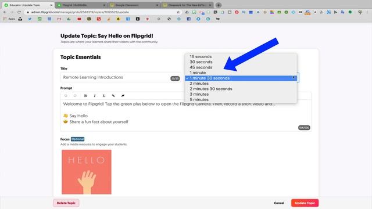372x209 pixels.
Task: Select 2 minutes recording time
Action: 241,84
